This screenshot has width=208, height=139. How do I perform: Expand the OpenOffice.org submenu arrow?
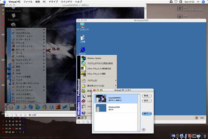click(x=44, y=33)
